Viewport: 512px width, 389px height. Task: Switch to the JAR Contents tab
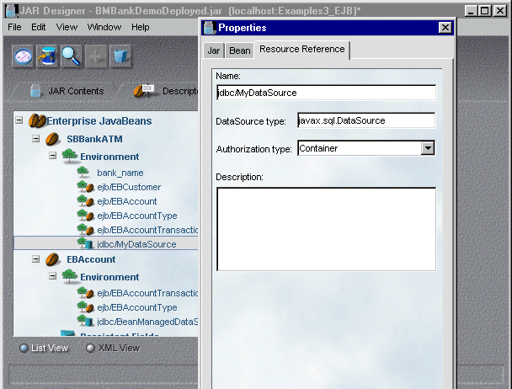coord(67,91)
